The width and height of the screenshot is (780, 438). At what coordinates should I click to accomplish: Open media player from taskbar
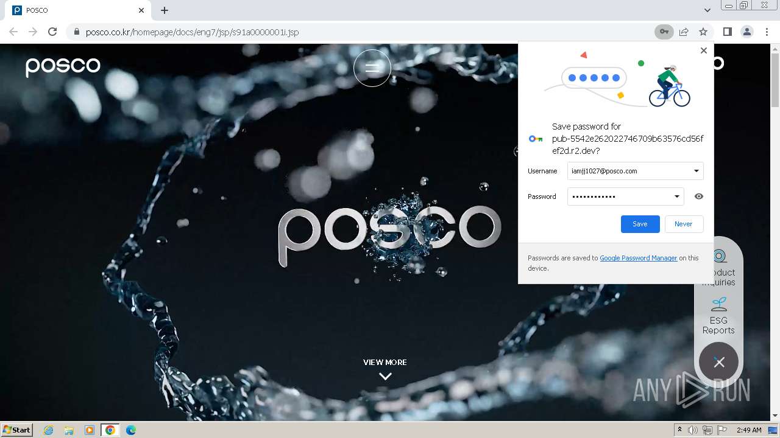(x=89, y=430)
